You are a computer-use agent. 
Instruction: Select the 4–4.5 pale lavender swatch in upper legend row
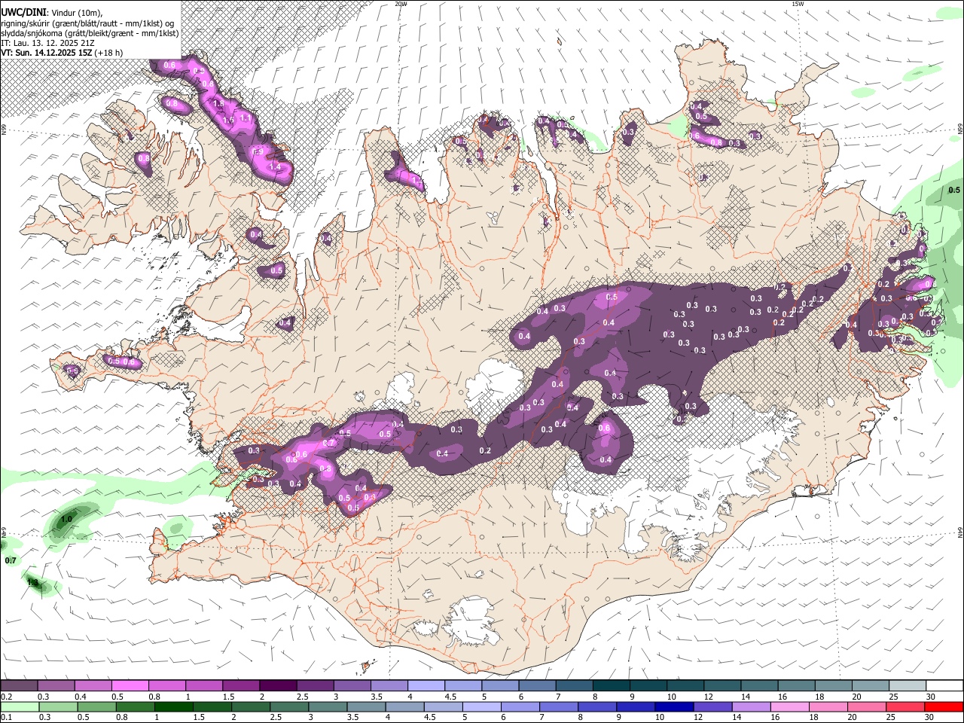(426, 685)
